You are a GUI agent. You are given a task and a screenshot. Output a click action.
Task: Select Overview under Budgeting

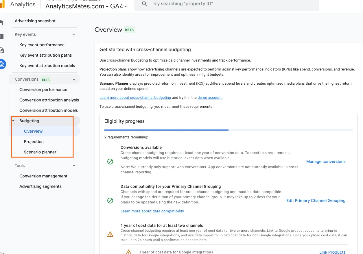coord(33,131)
